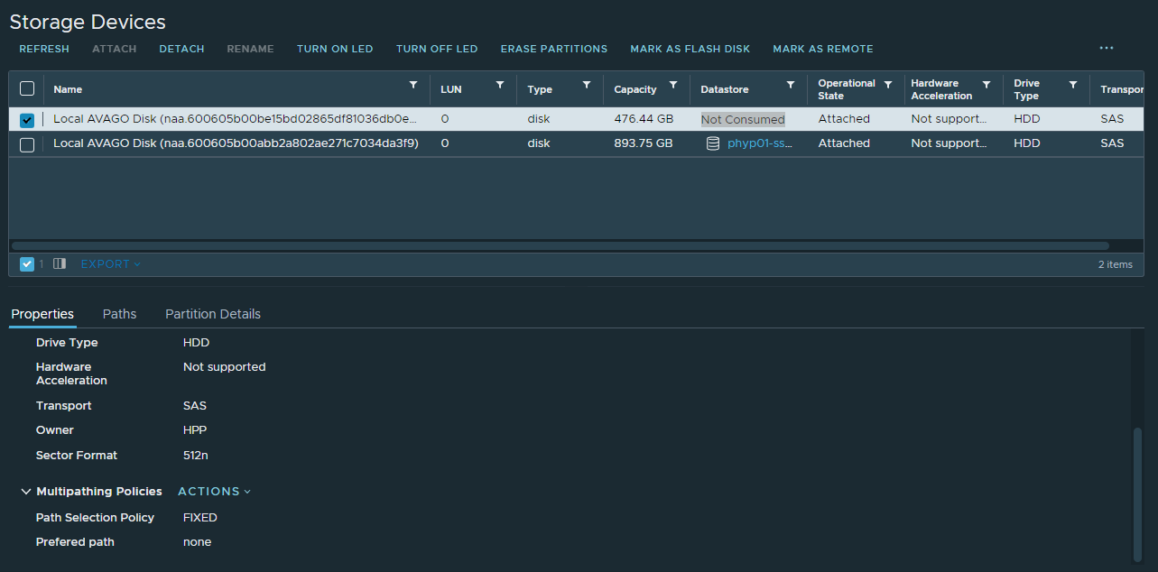Screen dimensions: 1158x572
Task: Click the TURN ON LED action
Action: (x=335, y=49)
